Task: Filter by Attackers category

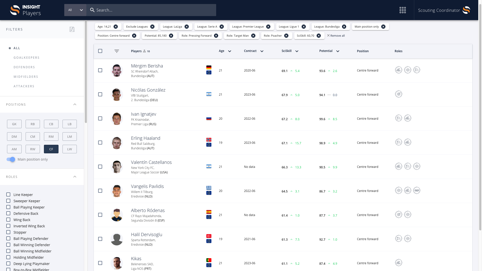Action: pyautogui.click(x=24, y=86)
